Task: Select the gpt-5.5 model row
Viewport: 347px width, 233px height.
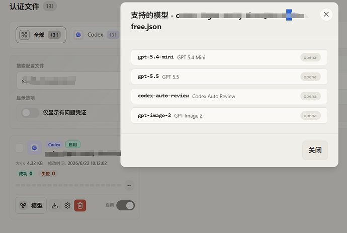Action: pyautogui.click(x=229, y=76)
